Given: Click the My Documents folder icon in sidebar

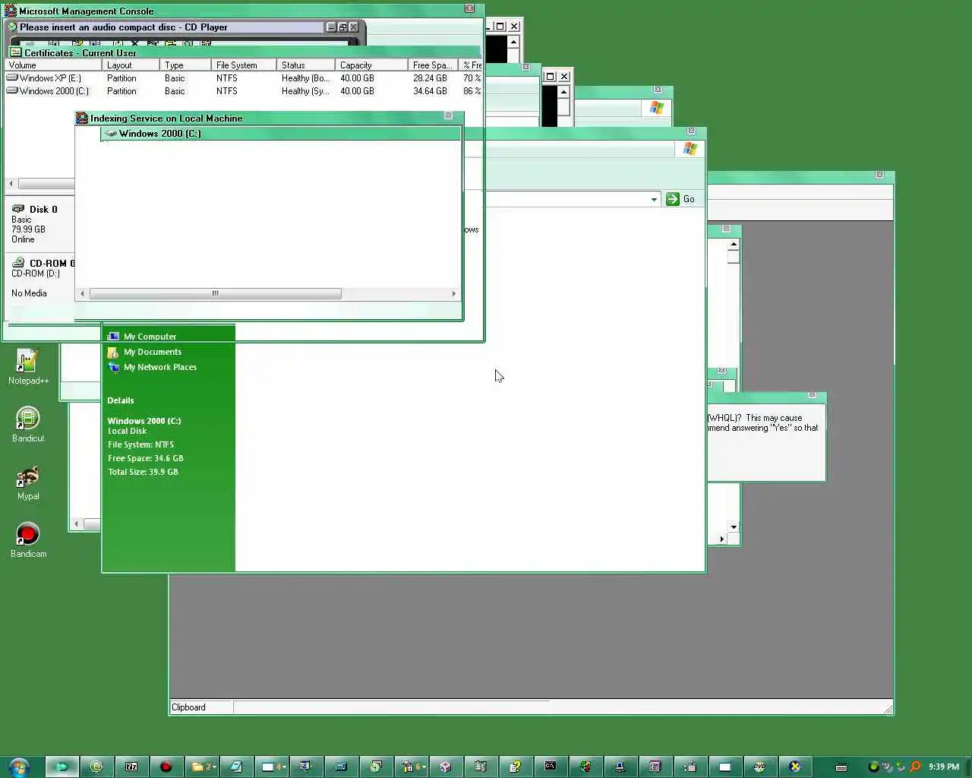Looking at the screenshot, I should click(113, 352).
